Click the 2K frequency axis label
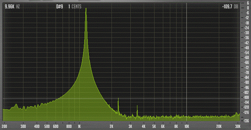The height and width of the screenshot is (130, 251). (112, 126)
